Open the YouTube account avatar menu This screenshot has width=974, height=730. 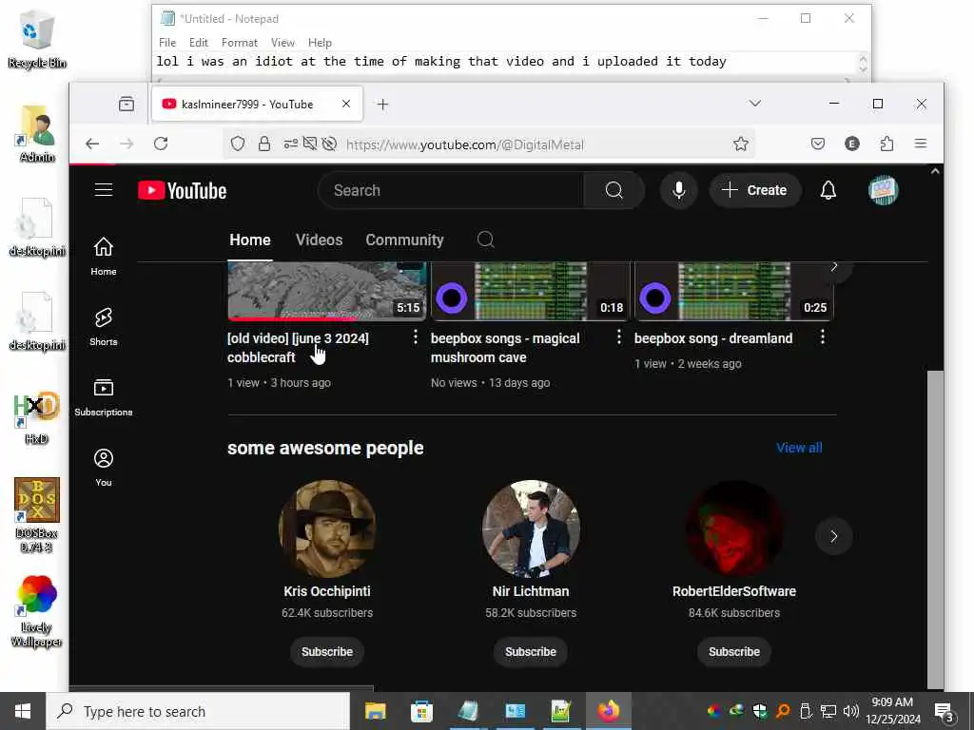(x=883, y=190)
